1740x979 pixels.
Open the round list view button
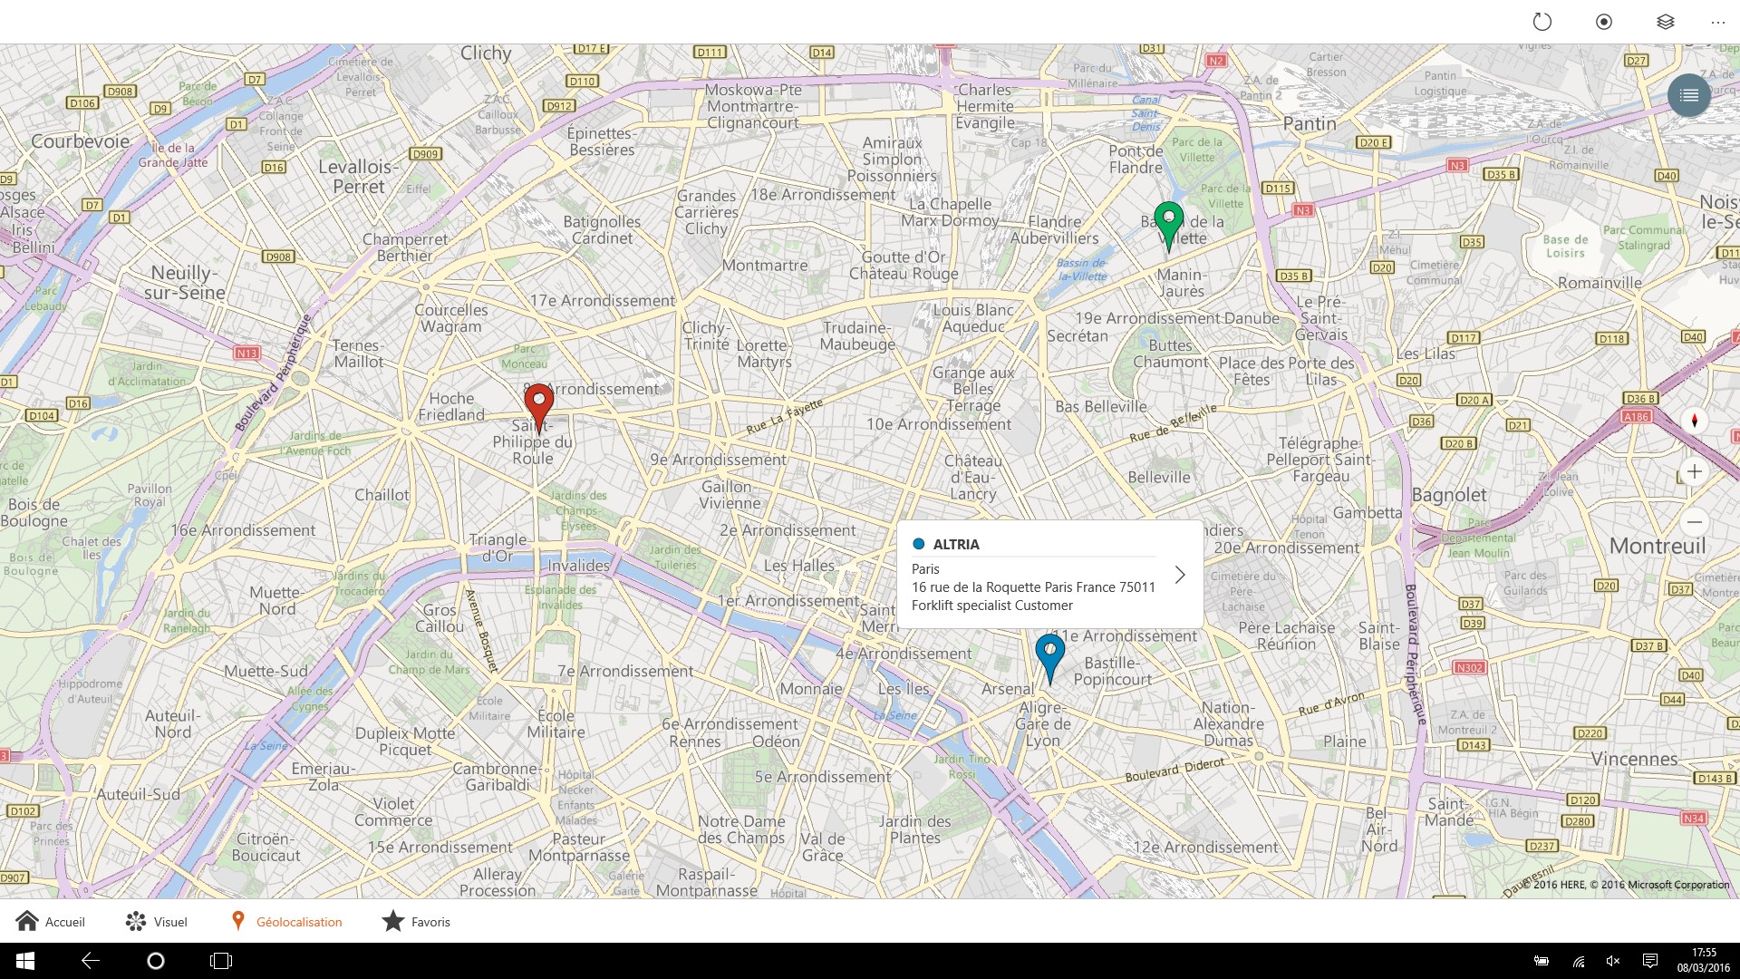pyautogui.click(x=1689, y=95)
